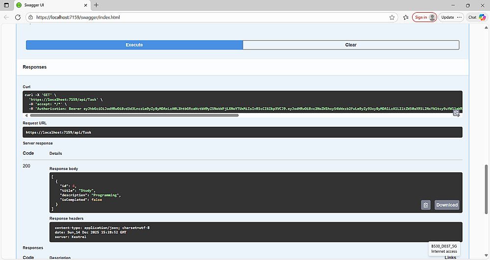Open the favorites list icon
Image resolution: width=490 pixels, height=260 pixels.
point(406,18)
